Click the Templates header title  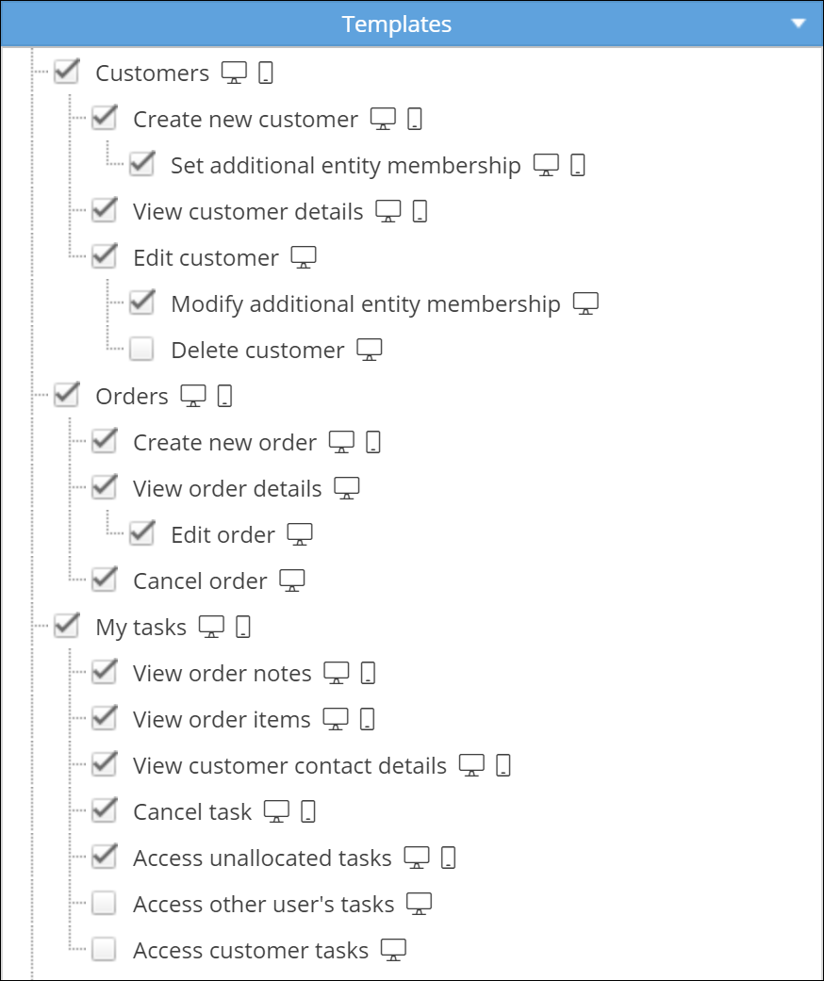pos(396,25)
